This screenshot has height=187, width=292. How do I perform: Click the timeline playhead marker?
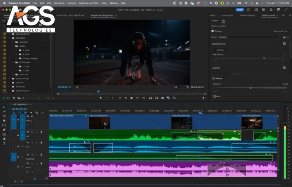coord(200,113)
